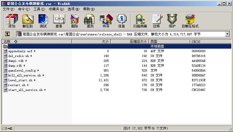Run the 测试 (Test) archive tool
The height and width of the screenshot is (132, 233).
point(43,21)
